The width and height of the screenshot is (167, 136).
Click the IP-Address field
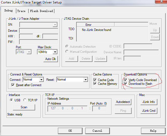[x=68, y=109]
